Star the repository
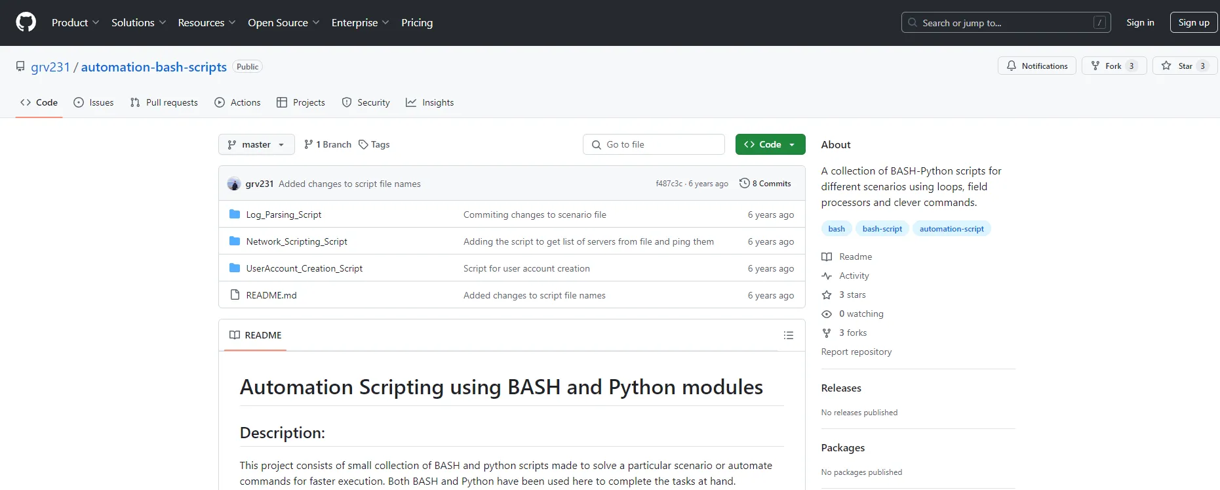1220x490 pixels. tap(1184, 66)
